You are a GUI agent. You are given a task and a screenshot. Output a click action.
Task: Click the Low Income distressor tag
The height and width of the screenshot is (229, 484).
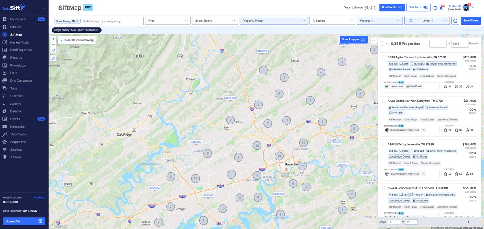pos(394,86)
